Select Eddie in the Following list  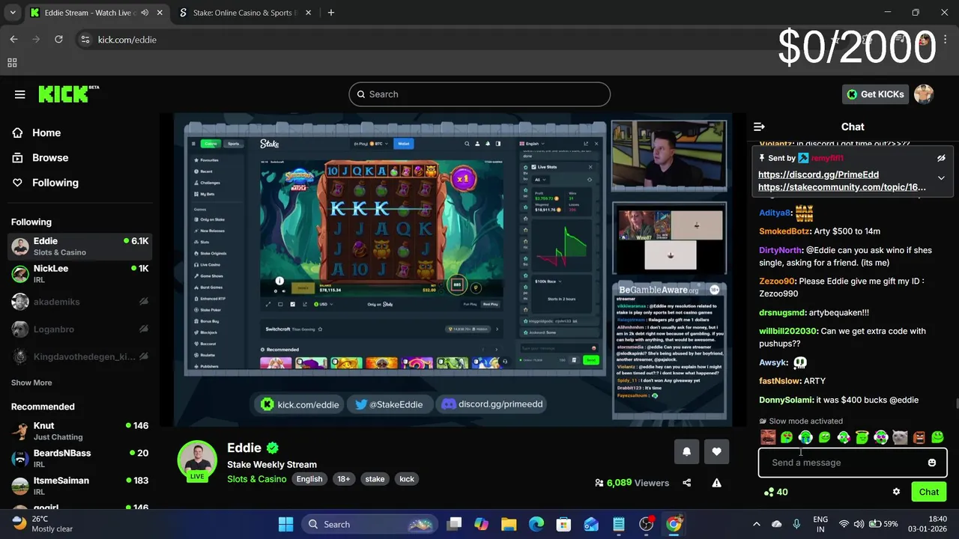[79, 246]
